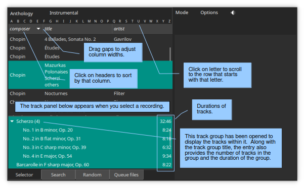
Task: Open the Mode menu
Action: (x=182, y=13)
